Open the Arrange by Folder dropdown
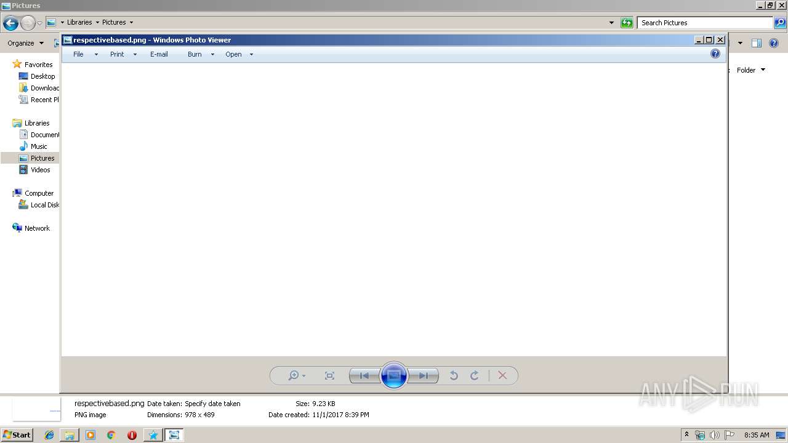788x443 pixels. click(x=751, y=70)
